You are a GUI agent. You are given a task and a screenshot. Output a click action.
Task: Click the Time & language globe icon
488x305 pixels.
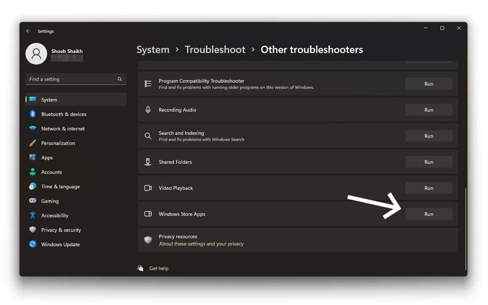click(32, 186)
